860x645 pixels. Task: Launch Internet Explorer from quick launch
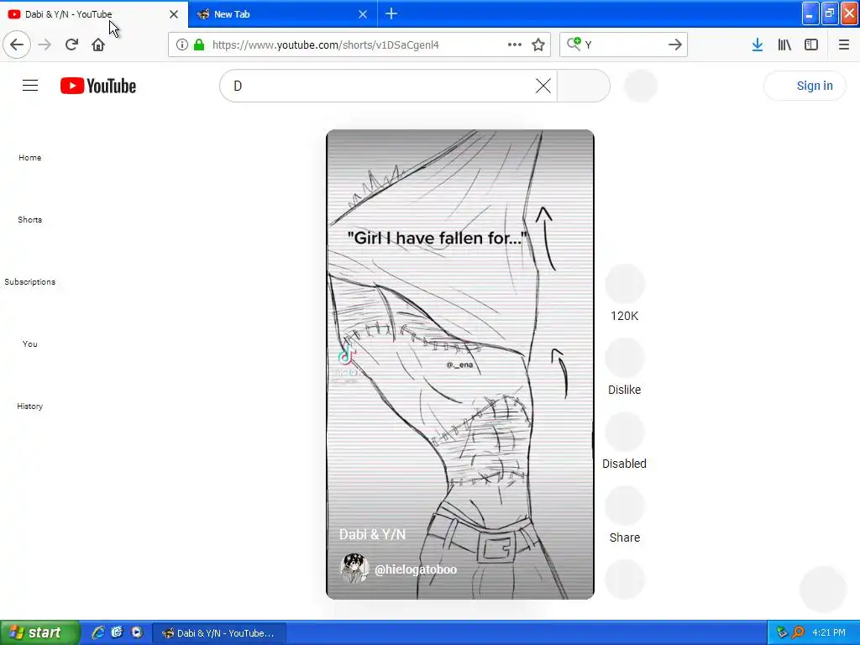98,632
